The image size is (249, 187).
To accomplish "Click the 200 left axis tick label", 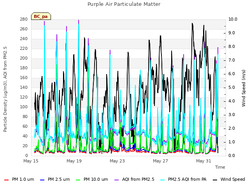I will pyautogui.click(x=24, y=58).
